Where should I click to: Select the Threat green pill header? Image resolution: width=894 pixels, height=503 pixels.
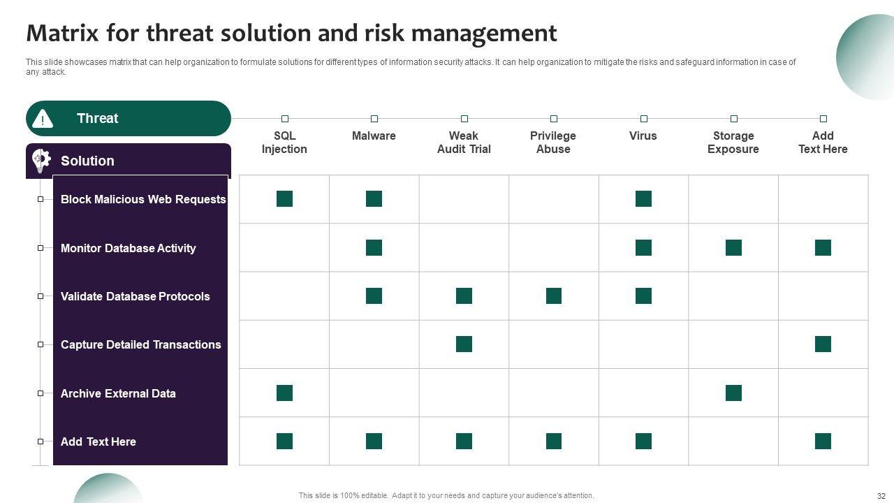pyautogui.click(x=129, y=119)
